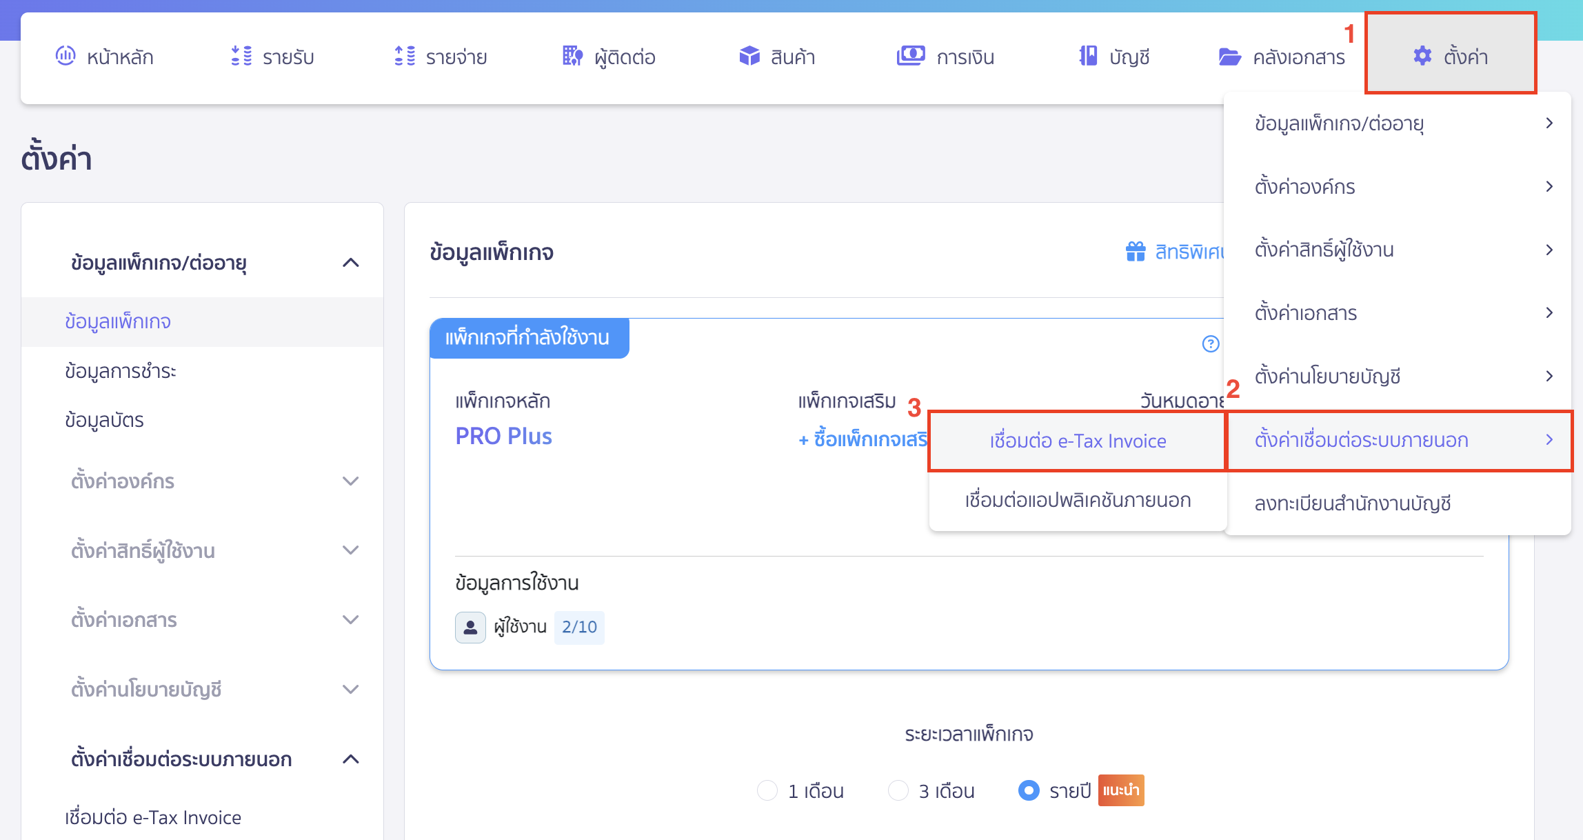Screen dimensions: 1583x840
Task: Open the รายจ่าย expense icon
Action: (405, 57)
